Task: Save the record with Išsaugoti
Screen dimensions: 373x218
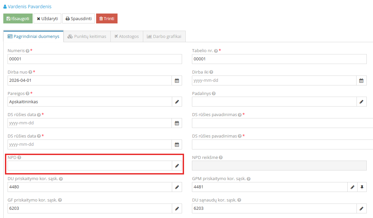Action: pyautogui.click(x=18, y=18)
